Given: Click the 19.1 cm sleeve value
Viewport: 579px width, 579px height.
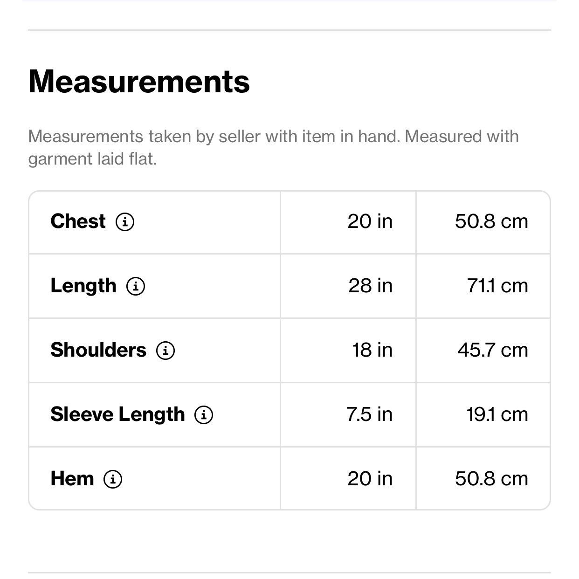Looking at the screenshot, I should [x=497, y=414].
